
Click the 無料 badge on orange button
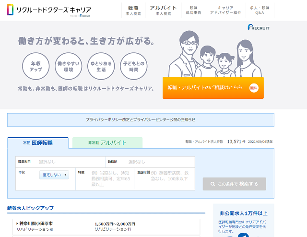coord(254,88)
